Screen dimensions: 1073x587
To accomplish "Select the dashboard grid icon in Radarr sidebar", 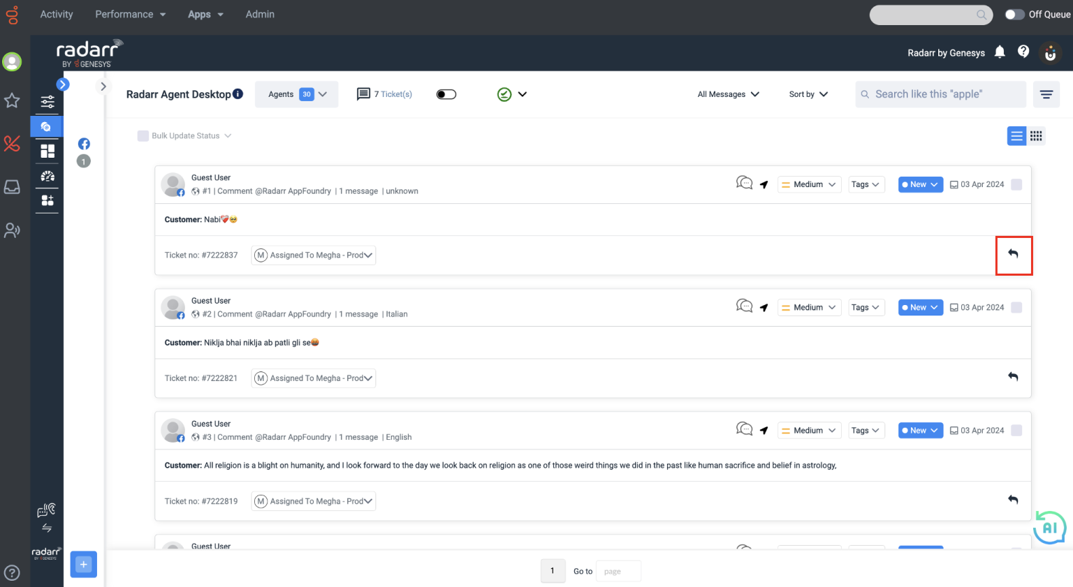I will tap(46, 151).
